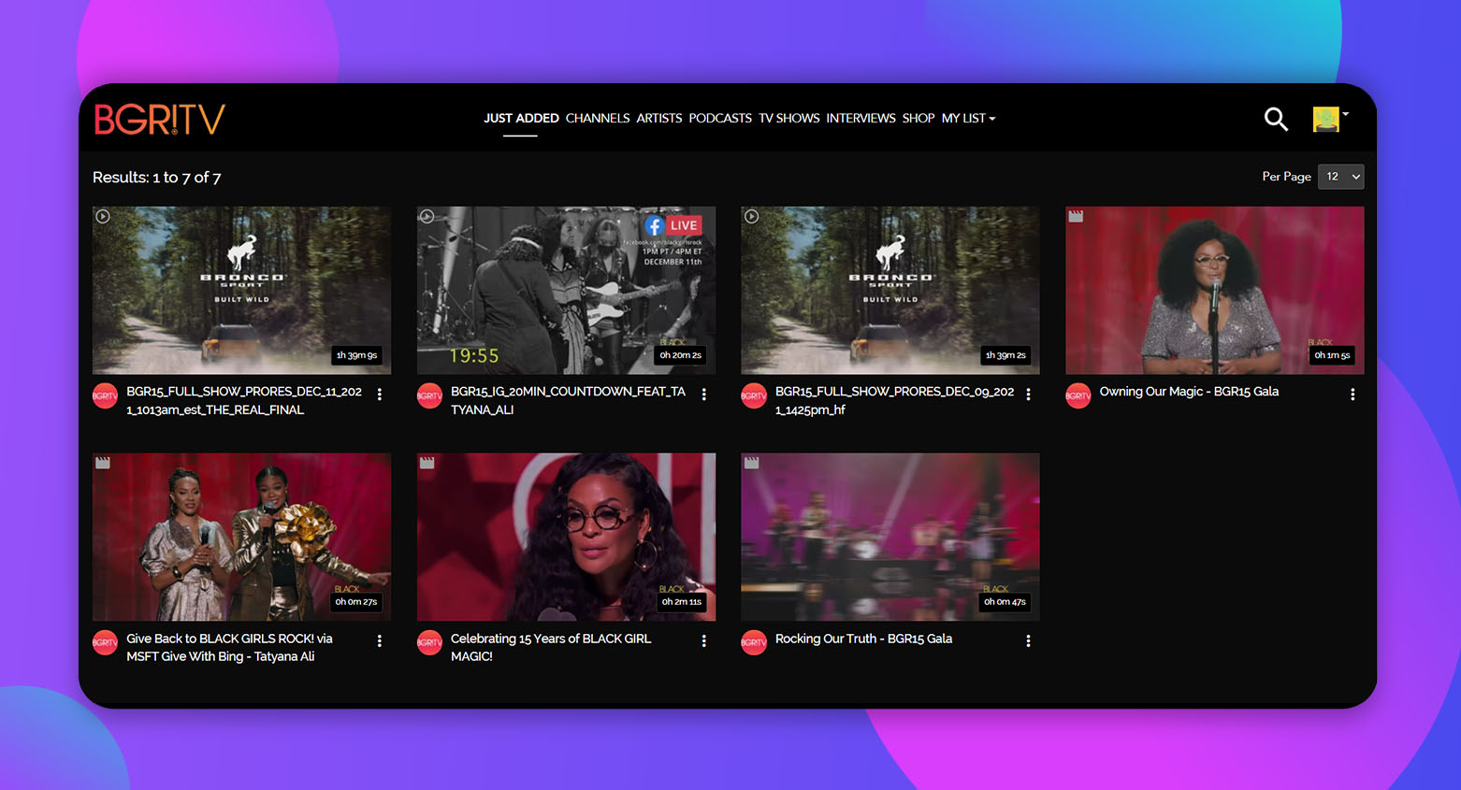Click BGRTV channel avatar beside Give Back to BLACK GIRLS ROCK
Image resolution: width=1461 pixels, height=790 pixels.
(x=105, y=643)
